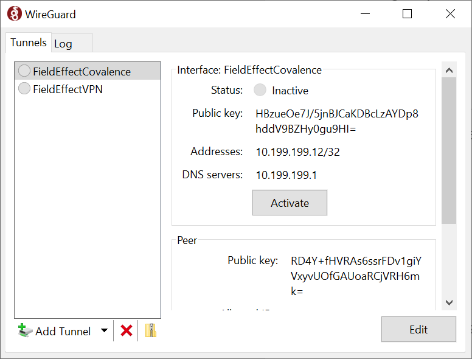Click the Add Tunnel button
Screen dimensions: 472x359
tap(55, 331)
